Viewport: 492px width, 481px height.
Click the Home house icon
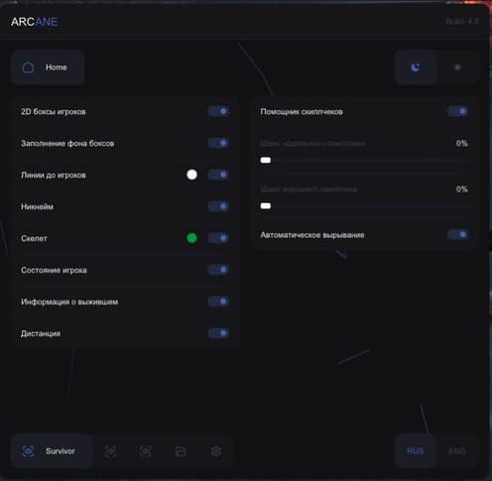tap(28, 67)
